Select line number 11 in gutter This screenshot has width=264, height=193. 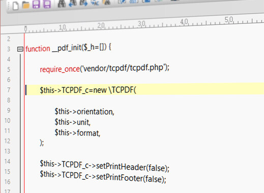point(7,131)
